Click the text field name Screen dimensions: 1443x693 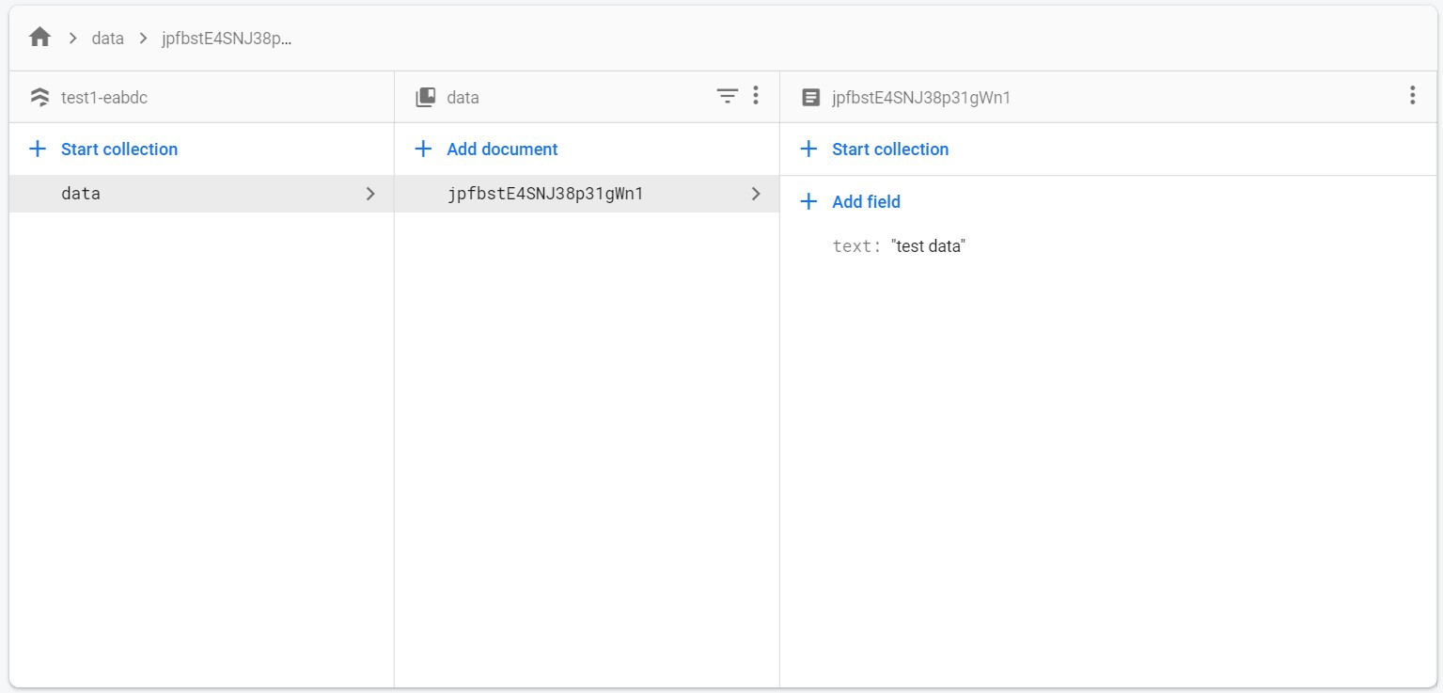pos(854,246)
